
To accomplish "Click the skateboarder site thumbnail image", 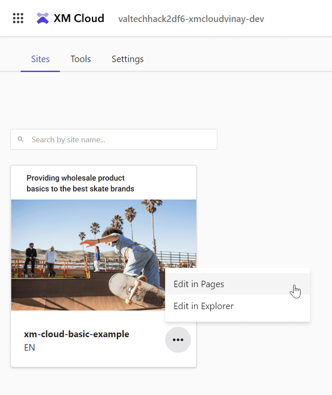I will [x=103, y=255].
